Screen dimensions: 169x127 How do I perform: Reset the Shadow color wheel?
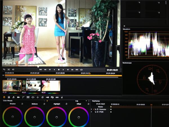click(x=22, y=104)
